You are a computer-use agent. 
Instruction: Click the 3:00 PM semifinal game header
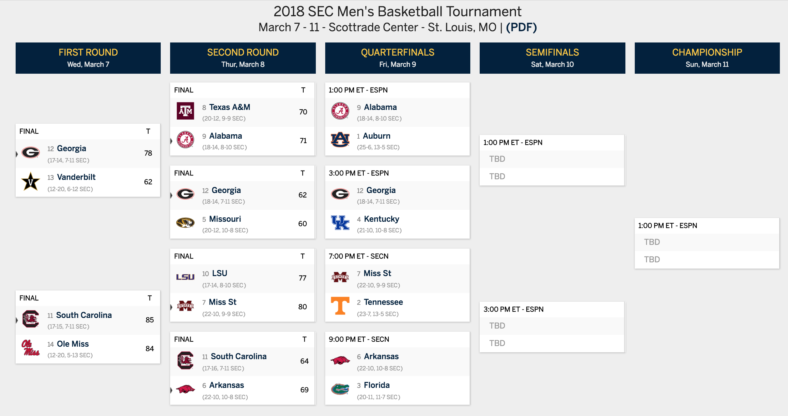pyautogui.click(x=552, y=309)
